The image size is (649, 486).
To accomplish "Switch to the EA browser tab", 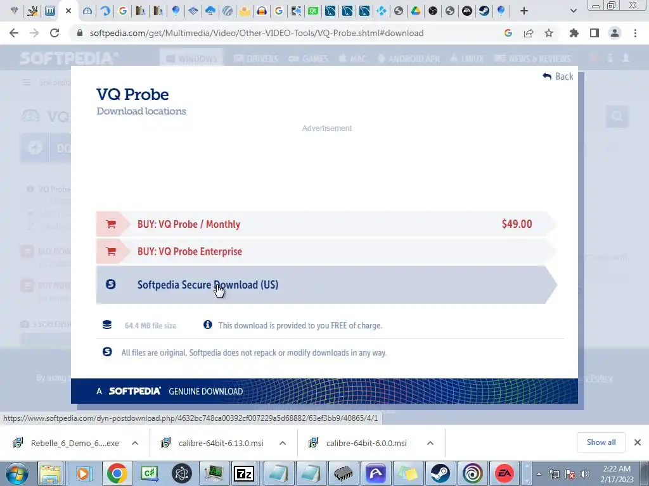I will click(x=467, y=11).
